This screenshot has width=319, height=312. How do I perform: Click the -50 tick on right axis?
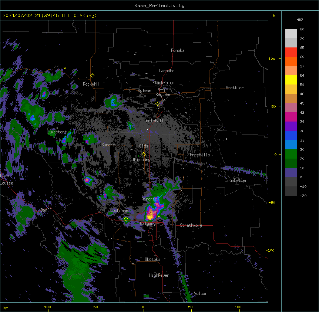(x=272, y=202)
